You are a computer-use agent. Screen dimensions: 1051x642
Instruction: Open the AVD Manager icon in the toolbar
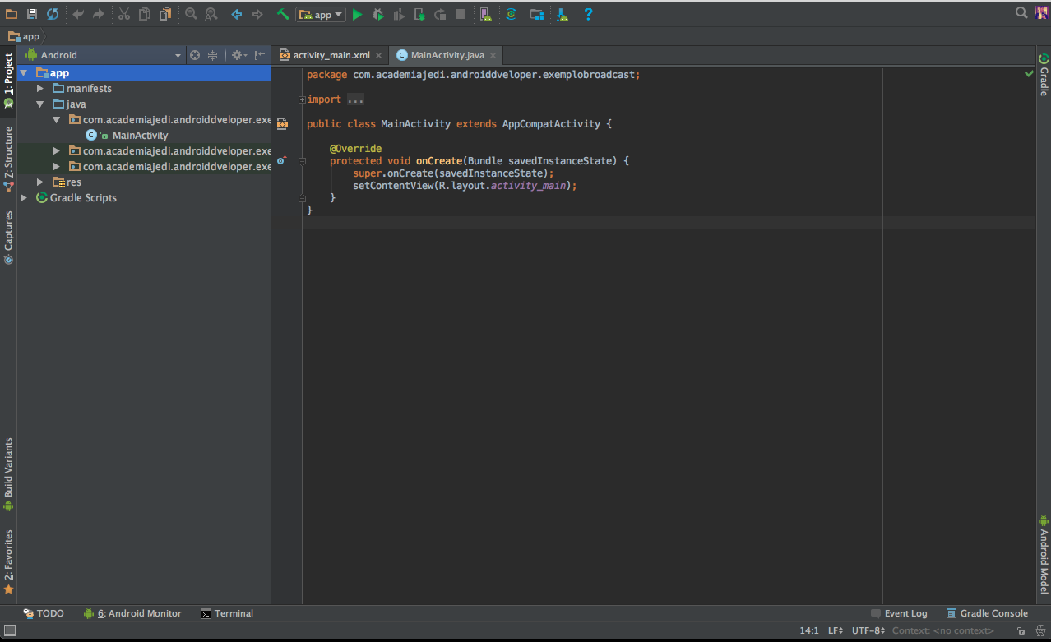(x=485, y=14)
